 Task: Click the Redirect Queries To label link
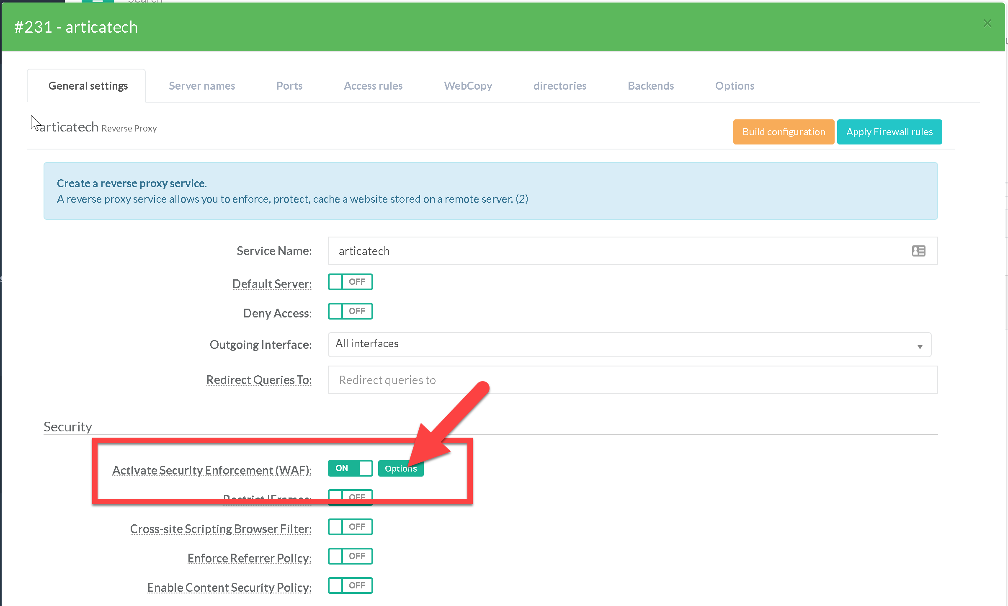259,380
